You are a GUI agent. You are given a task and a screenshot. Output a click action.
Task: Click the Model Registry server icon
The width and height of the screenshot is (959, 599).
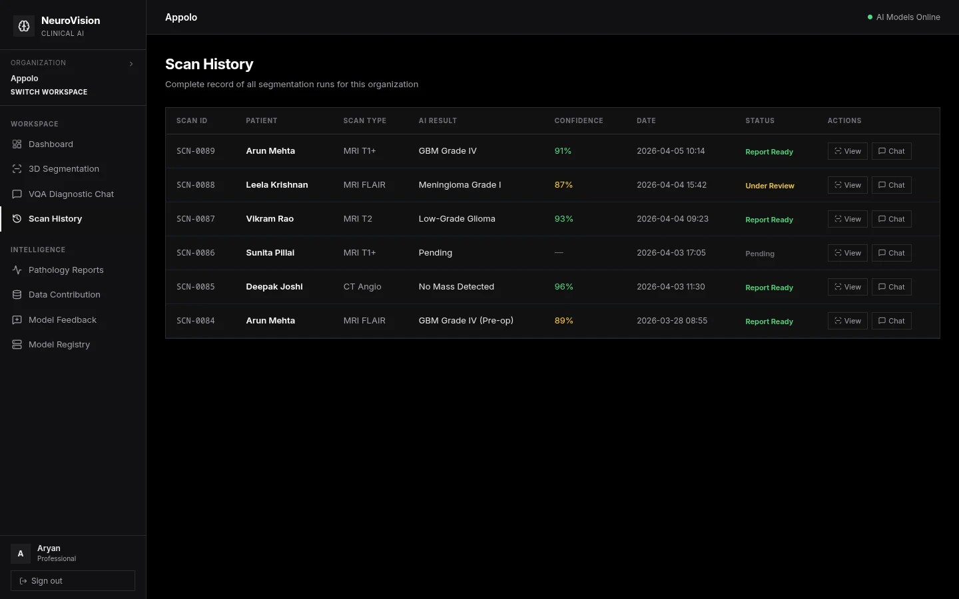[x=17, y=345]
